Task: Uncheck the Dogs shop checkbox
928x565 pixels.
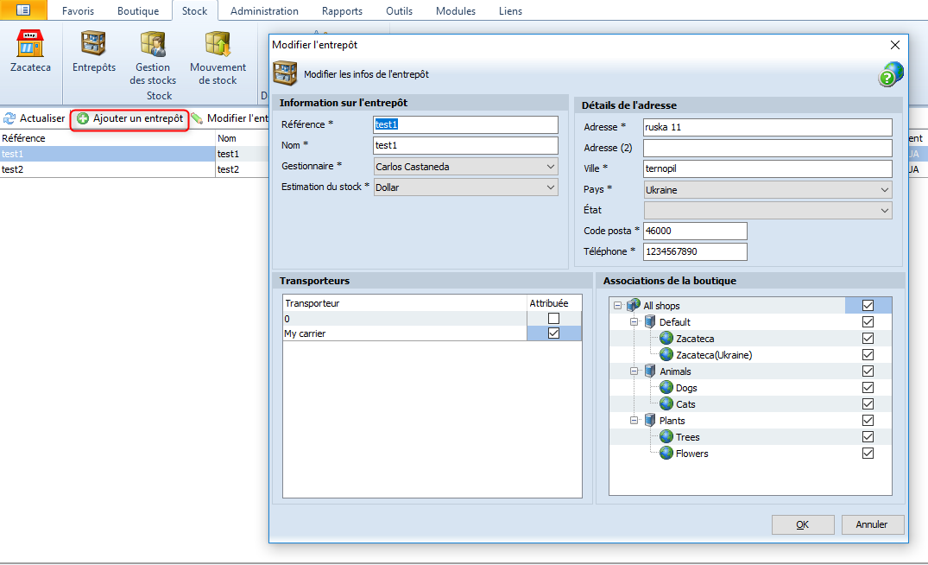Action: pyautogui.click(x=868, y=387)
